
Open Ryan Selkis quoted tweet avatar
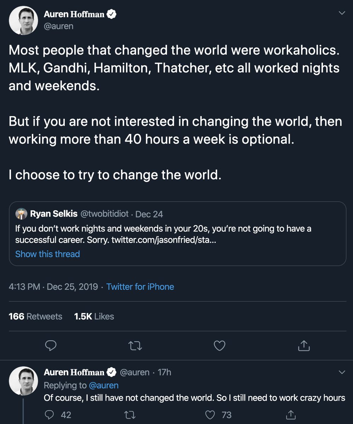pos(21,214)
